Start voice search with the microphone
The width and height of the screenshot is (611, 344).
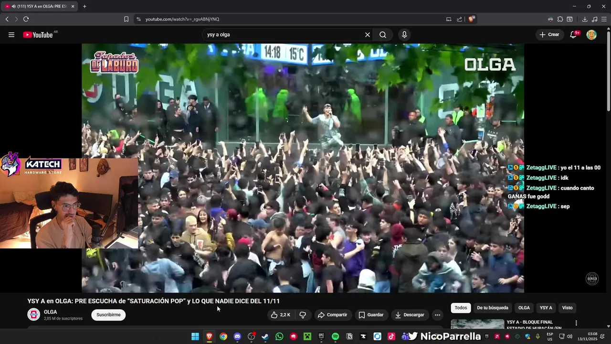click(x=404, y=35)
